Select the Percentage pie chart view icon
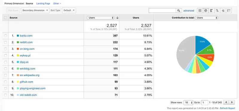239x111 pixels. point(206,10)
